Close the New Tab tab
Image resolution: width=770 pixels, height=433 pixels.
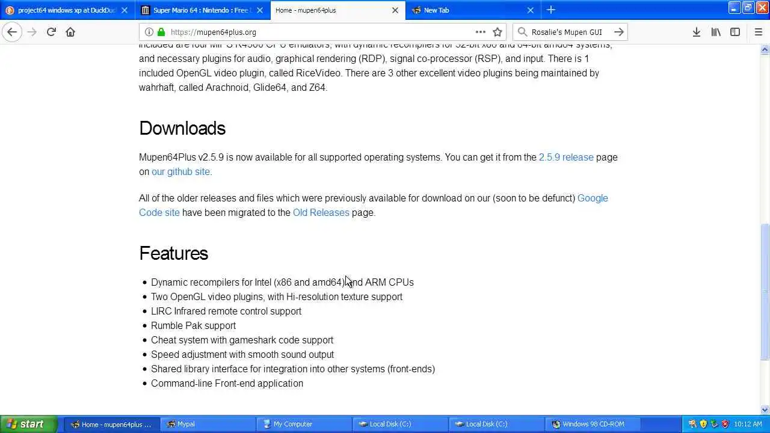(x=531, y=10)
